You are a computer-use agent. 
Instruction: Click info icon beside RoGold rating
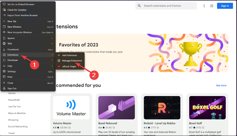(x=158, y=128)
